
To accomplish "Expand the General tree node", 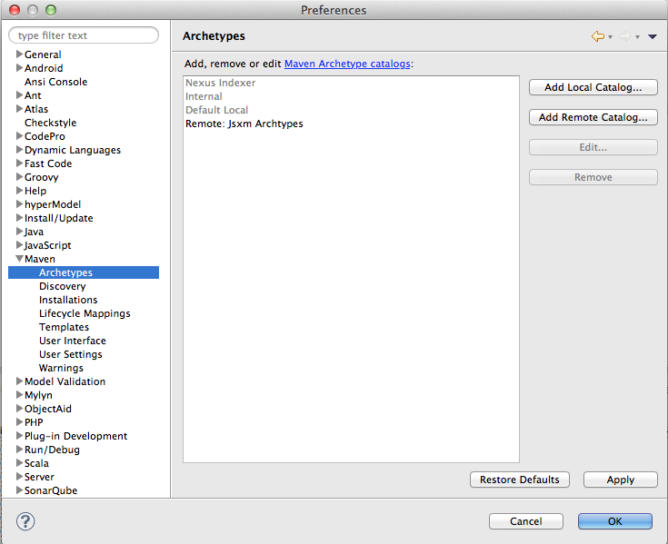I will pyautogui.click(x=19, y=54).
